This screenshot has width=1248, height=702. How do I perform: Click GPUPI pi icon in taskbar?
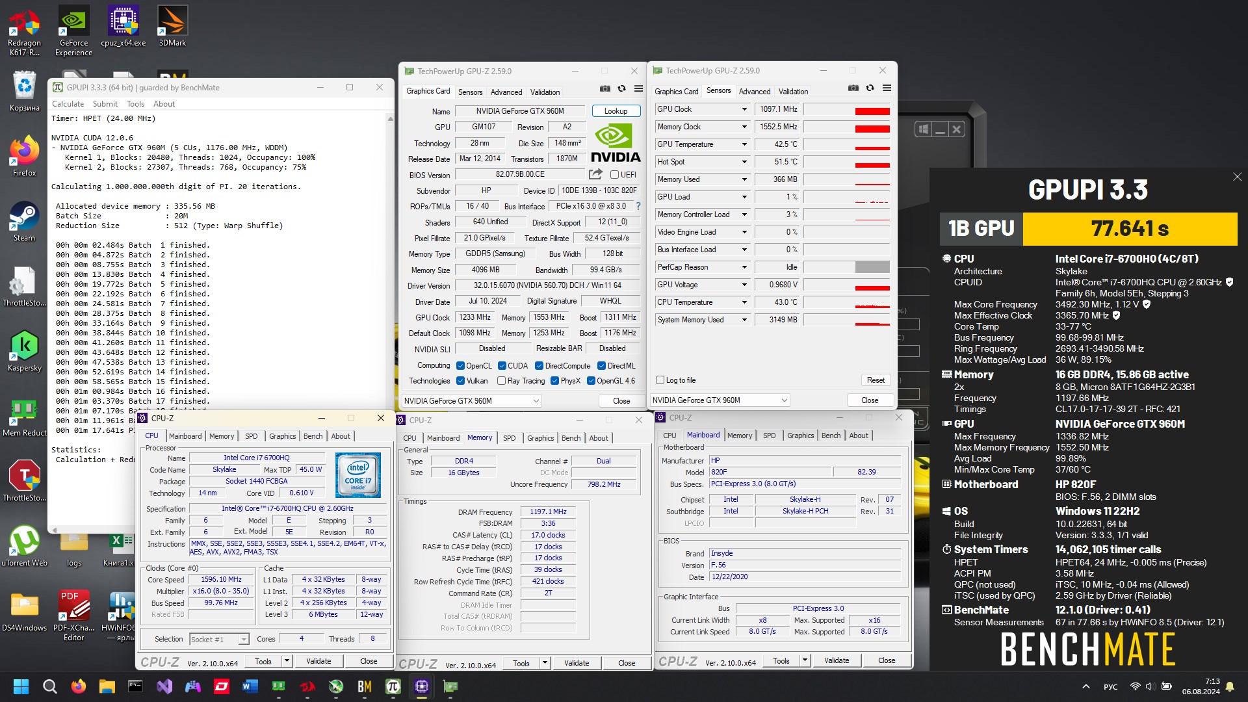[393, 686]
